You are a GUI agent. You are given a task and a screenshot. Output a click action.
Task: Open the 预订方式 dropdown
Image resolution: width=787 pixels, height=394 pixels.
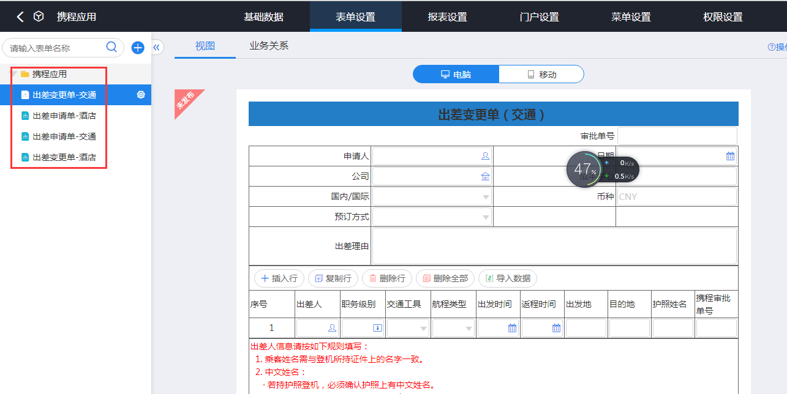486,217
